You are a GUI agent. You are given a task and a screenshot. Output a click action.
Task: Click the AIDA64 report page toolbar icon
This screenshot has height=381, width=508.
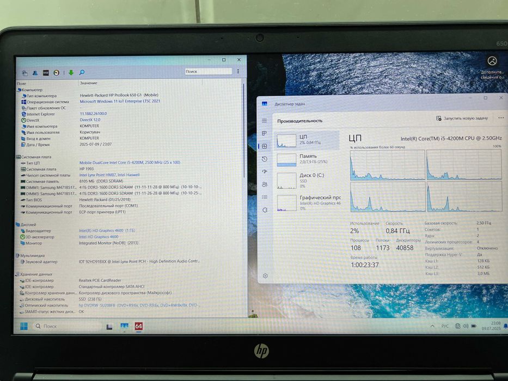[25, 73]
